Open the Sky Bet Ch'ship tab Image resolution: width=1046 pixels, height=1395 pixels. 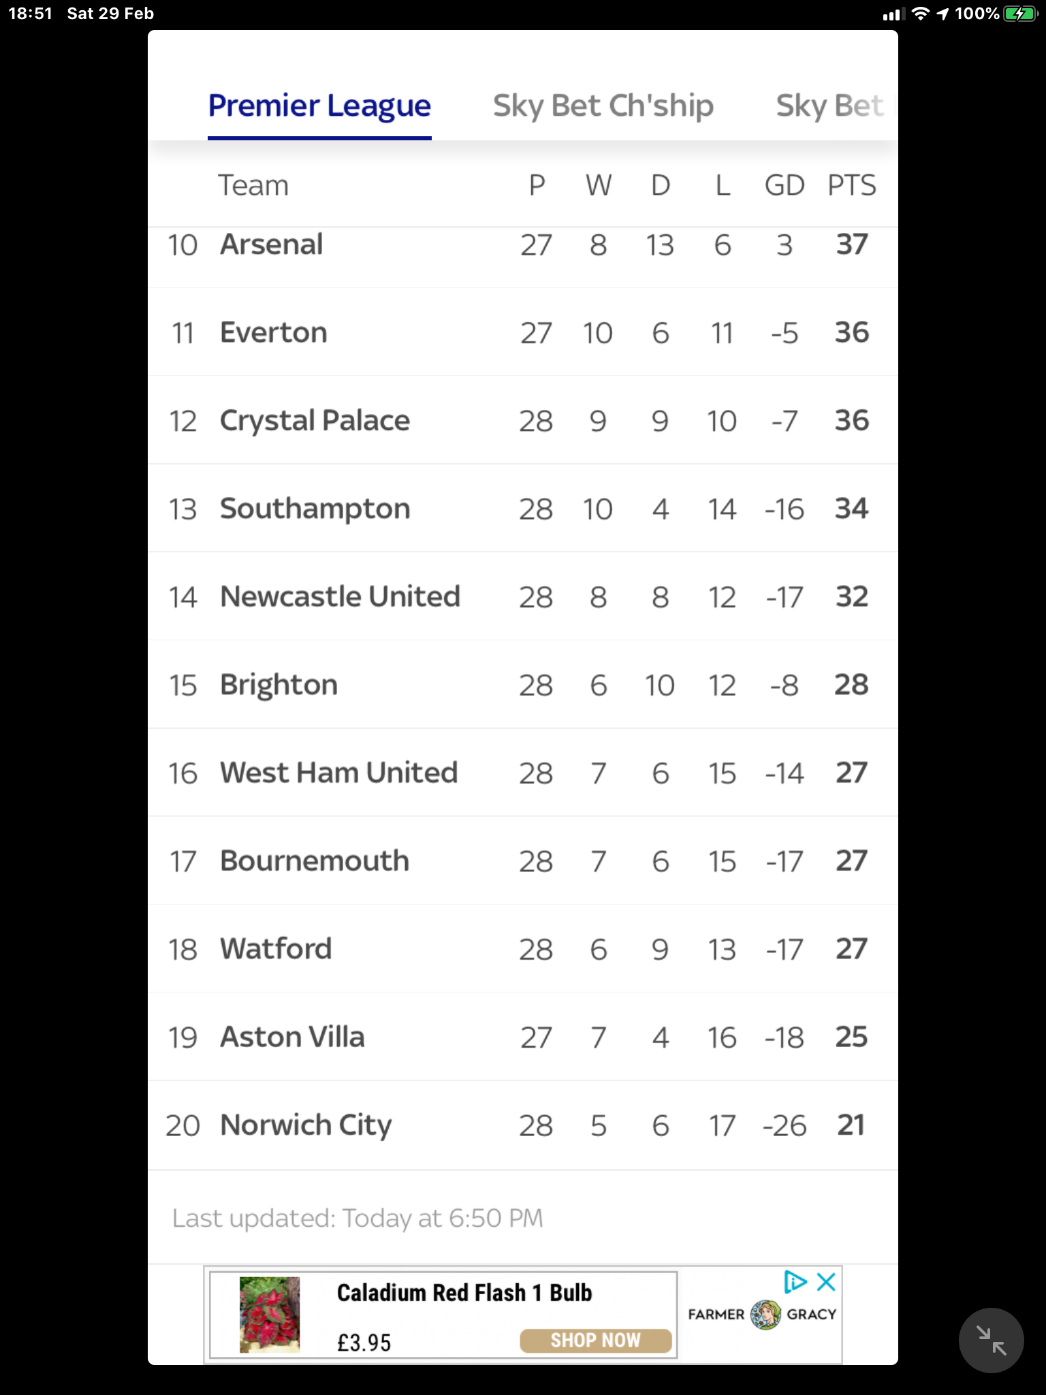pyautogui.click(x=603, y=106)
